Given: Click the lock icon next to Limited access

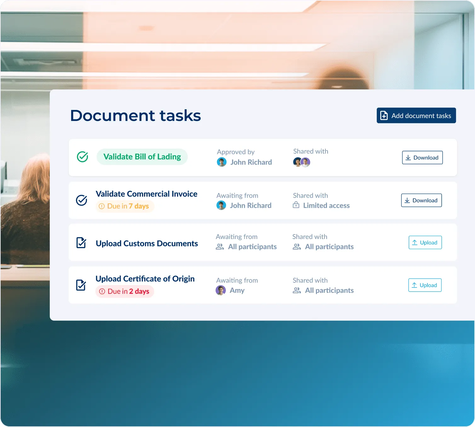Looking at the screenshot, I should [x=296, y=205].
